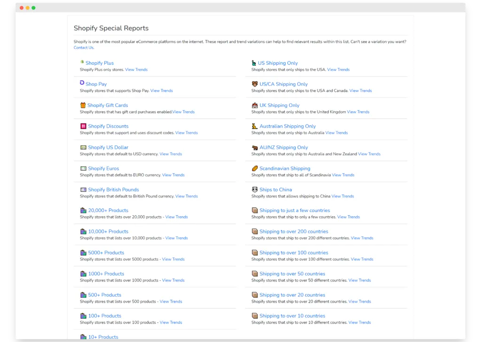Click the kangaroo icon for Australian Shipping
Image resolution: width=481 pixels, height=342 pixels.
click(x=255, y=126)
